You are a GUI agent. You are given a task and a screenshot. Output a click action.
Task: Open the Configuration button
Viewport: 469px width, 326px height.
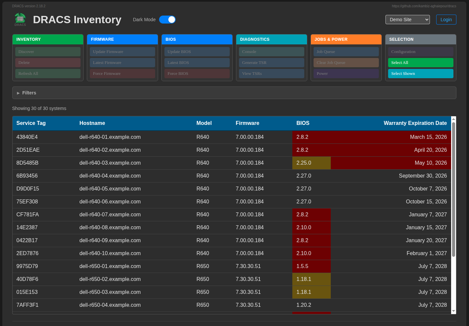point(421,52)
